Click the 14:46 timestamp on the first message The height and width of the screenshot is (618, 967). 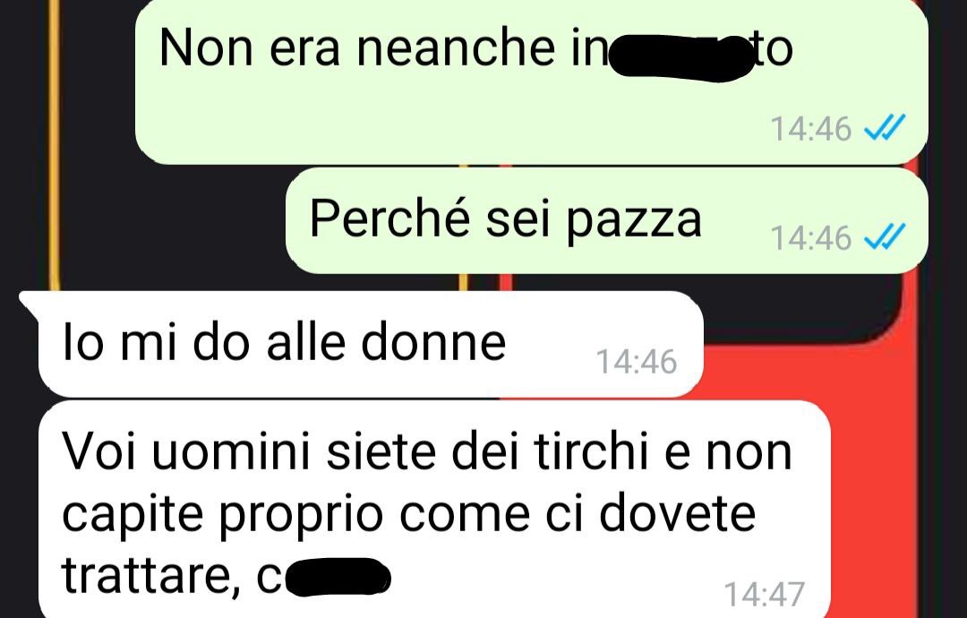click(x=810, y=128)
